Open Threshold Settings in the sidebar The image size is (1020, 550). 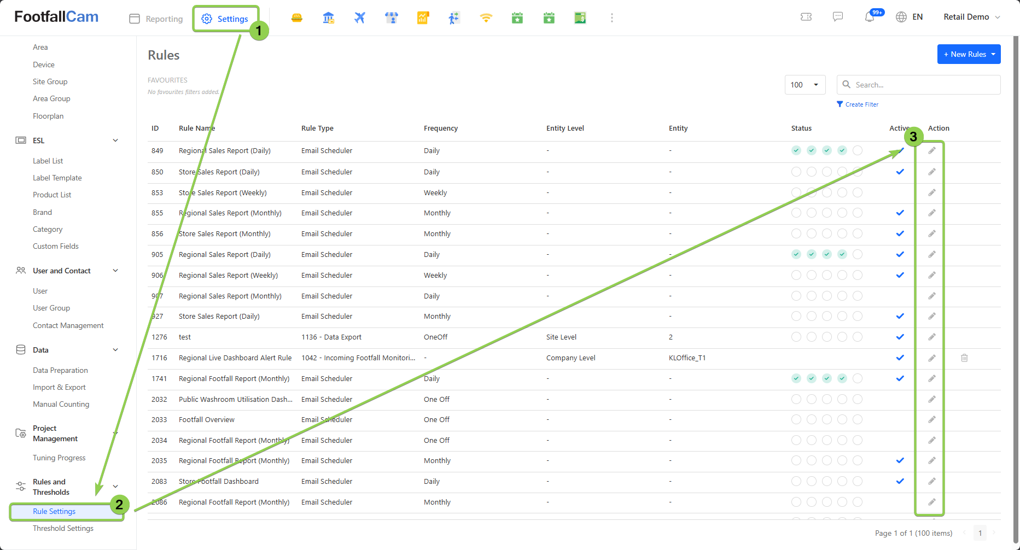[x=63, y=529]
